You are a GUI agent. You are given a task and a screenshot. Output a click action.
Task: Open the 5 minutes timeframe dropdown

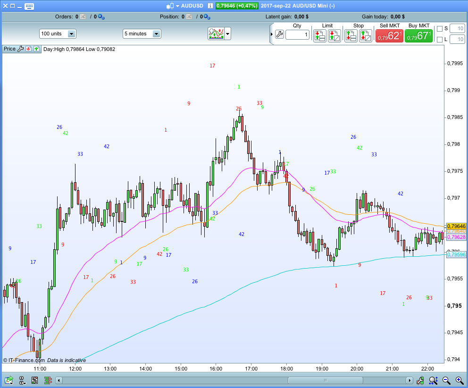click(x=142, y=34)
